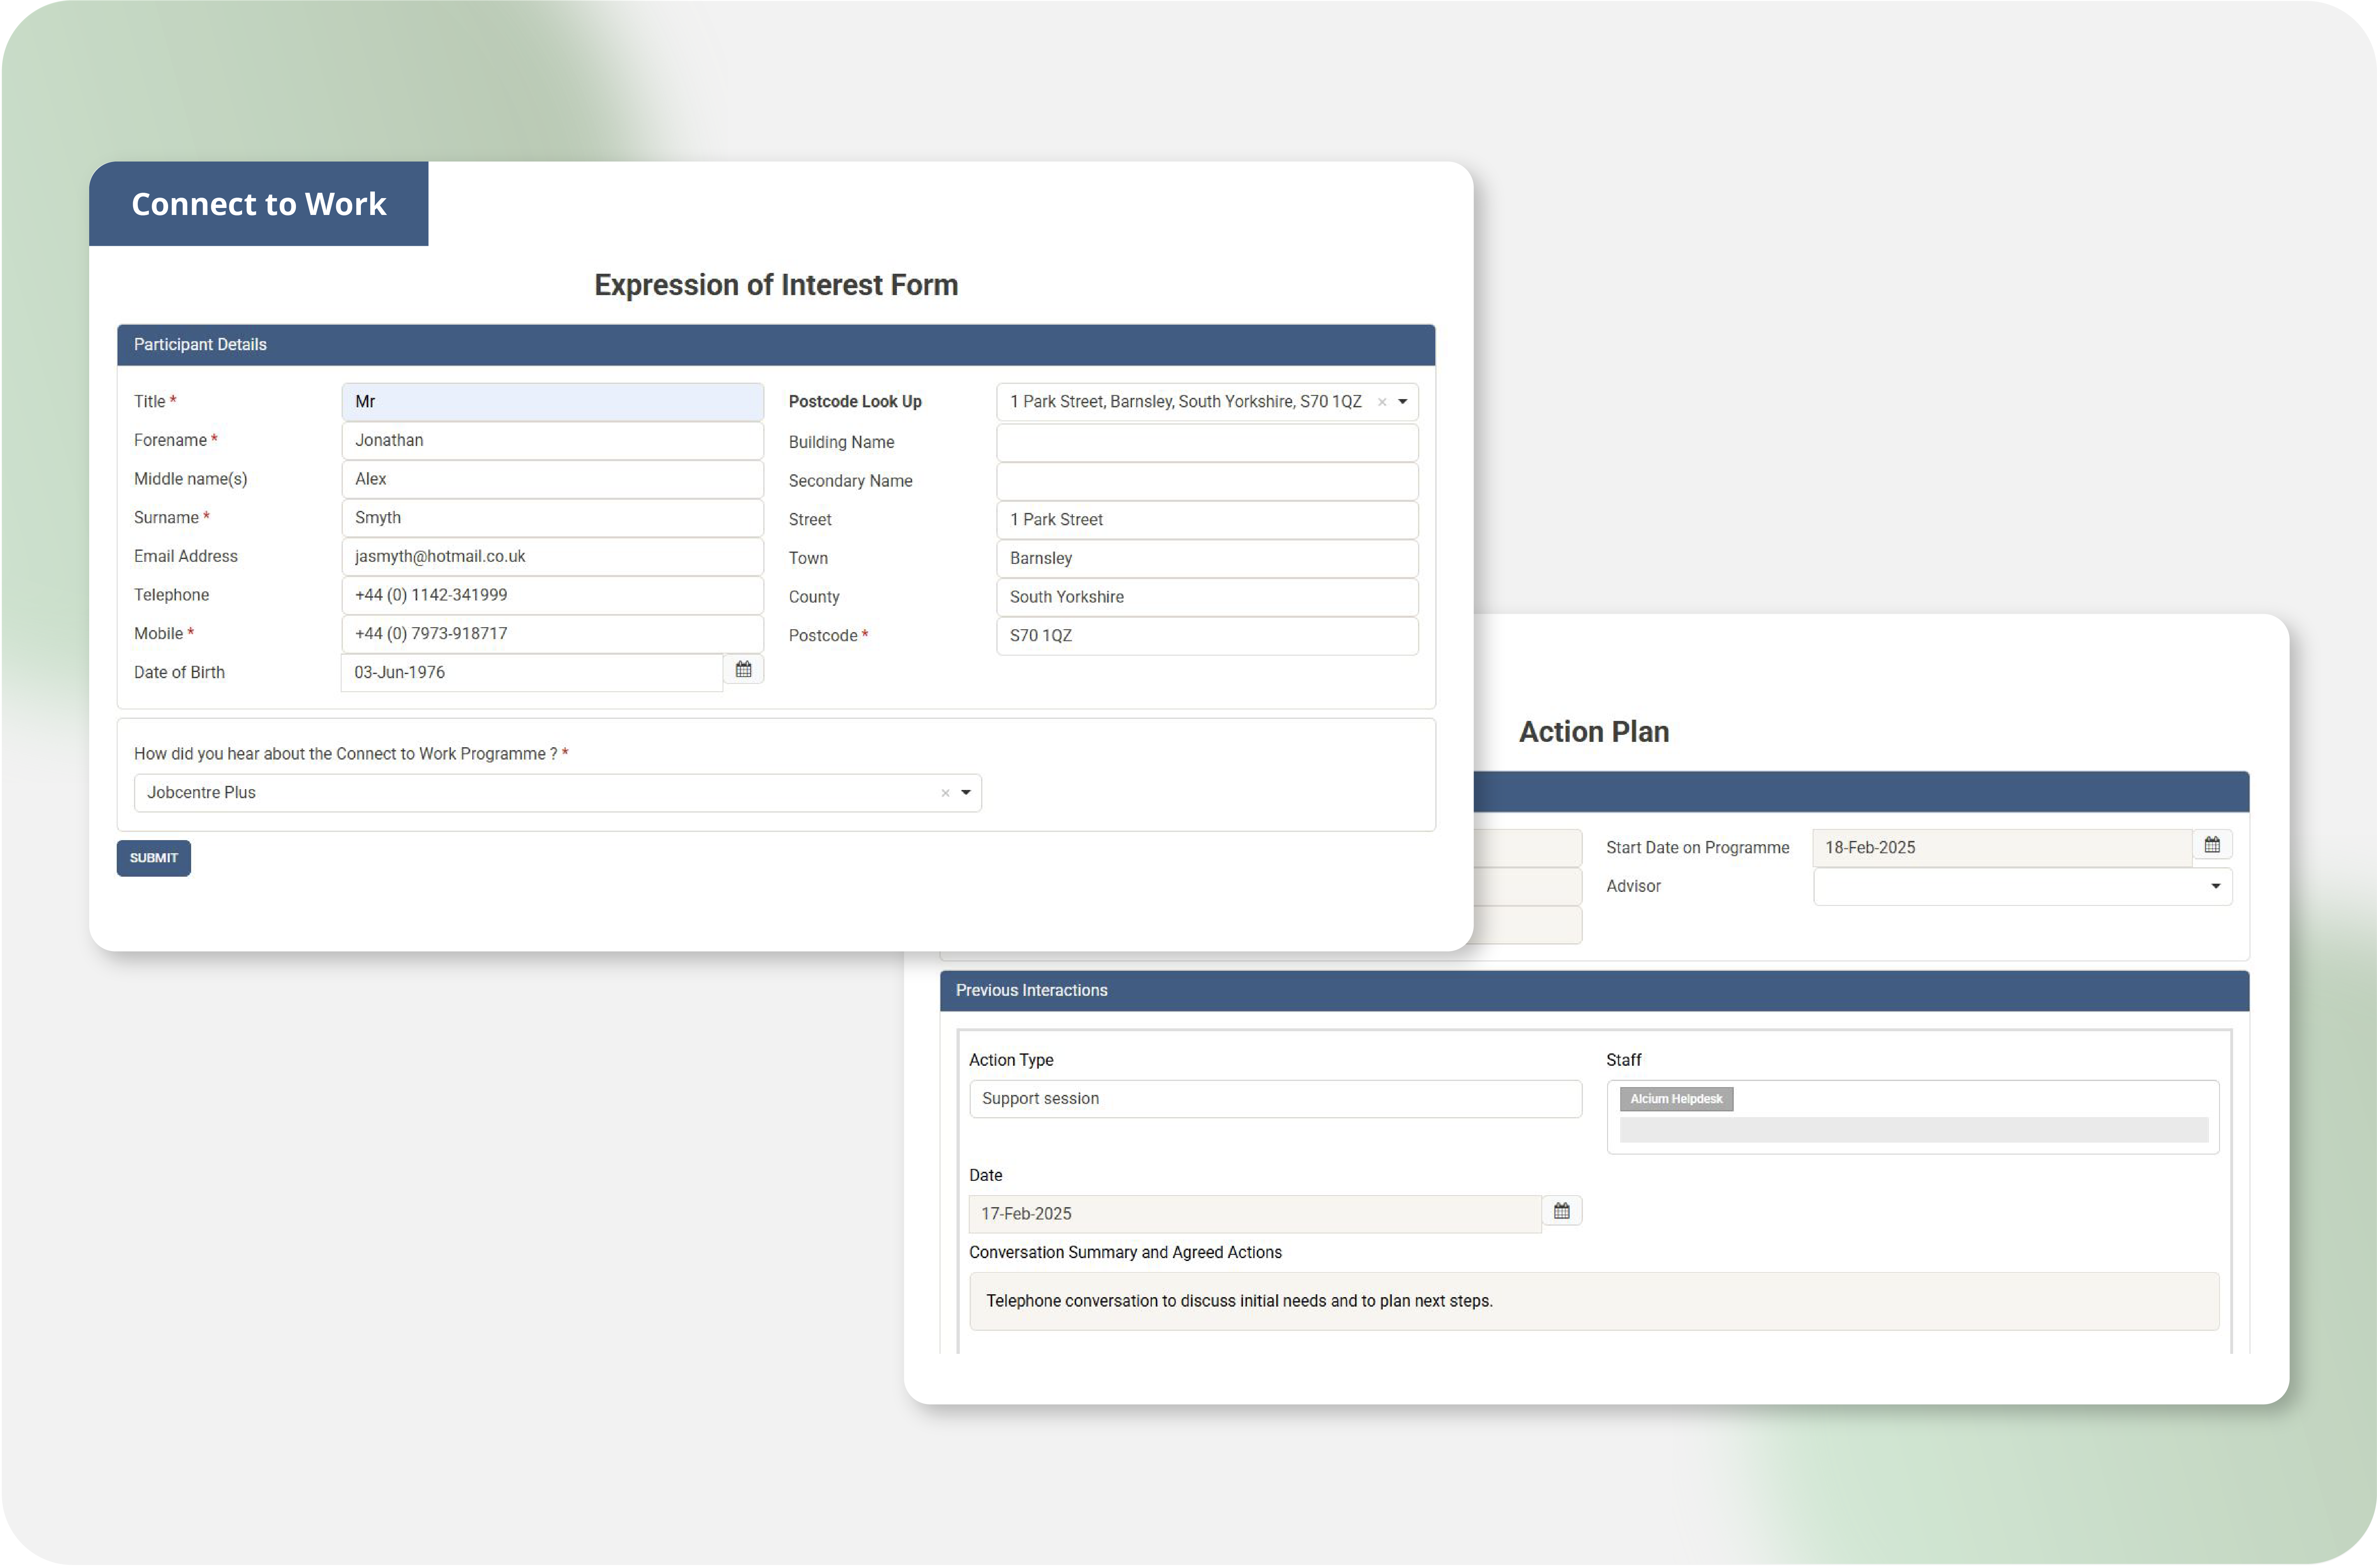Edit the Postcode field S70 1QZ
The width and height of the screenshot is (2377, 1568).
pos(1207,636)
